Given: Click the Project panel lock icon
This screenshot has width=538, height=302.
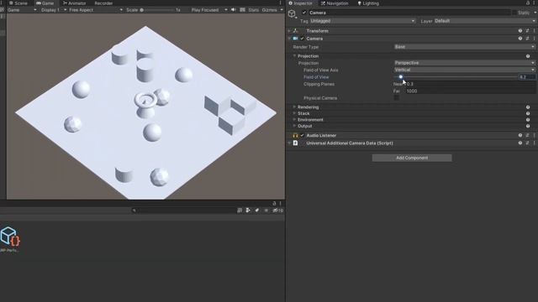Looking at the screenshot, I should [274, 203].
